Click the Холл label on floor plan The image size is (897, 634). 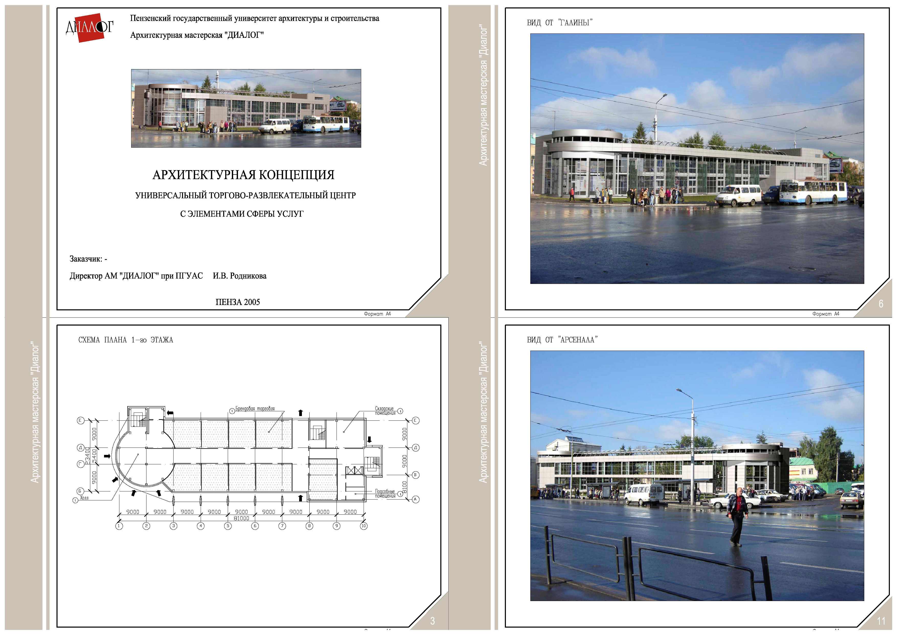pos(84,498)
